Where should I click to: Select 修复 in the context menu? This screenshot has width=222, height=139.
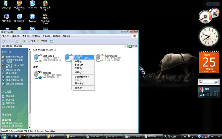(x=83, y=68)
